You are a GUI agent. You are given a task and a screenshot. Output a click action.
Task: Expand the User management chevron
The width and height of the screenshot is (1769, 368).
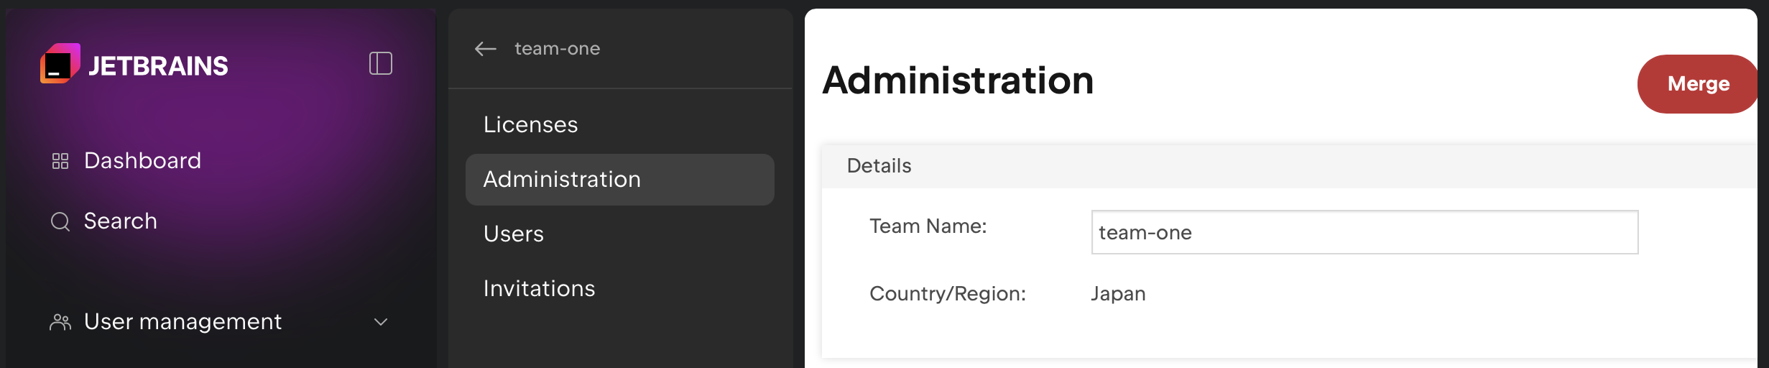381,322
